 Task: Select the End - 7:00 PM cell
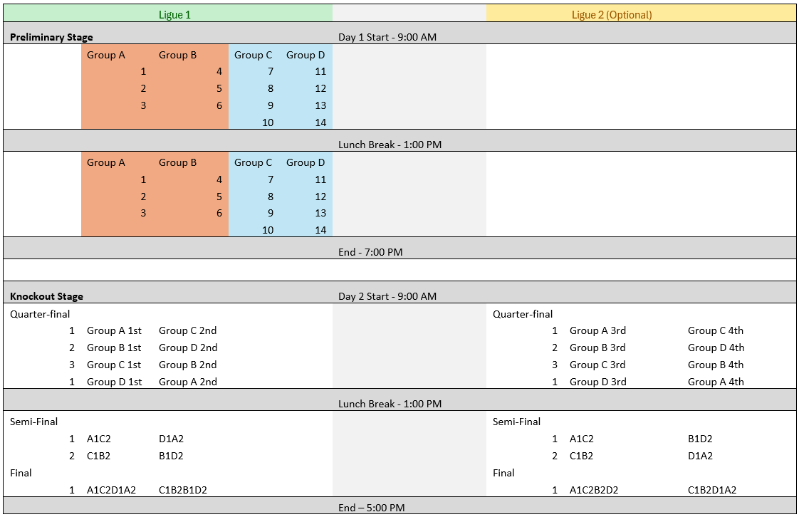click(x=372, y=252)
